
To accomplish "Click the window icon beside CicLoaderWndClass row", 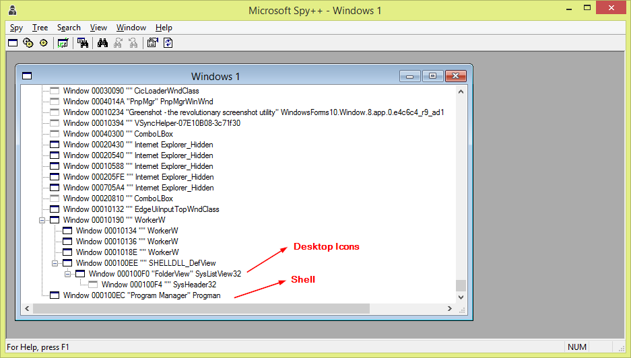I will tap(55, 90).
